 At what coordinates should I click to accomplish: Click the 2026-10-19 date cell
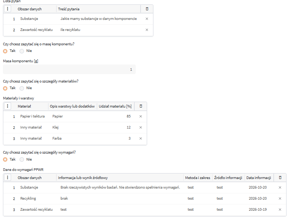click(x=257, y=210)
